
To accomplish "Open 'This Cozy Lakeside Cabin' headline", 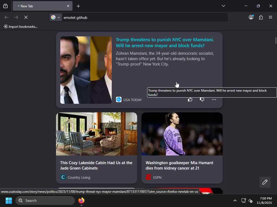I will (96, 165).
